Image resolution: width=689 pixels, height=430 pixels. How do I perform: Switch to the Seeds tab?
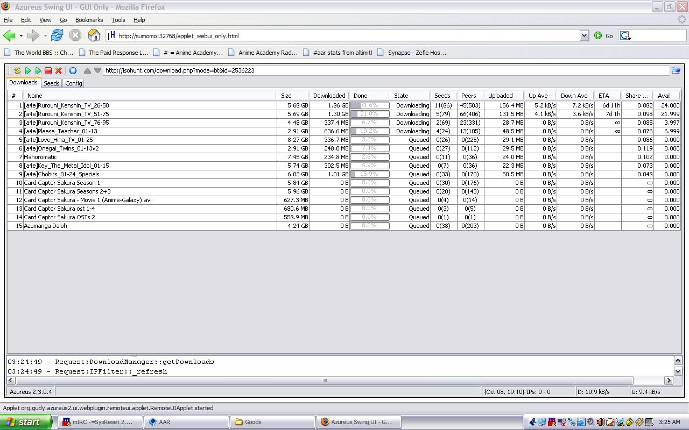tap(51, 83)
